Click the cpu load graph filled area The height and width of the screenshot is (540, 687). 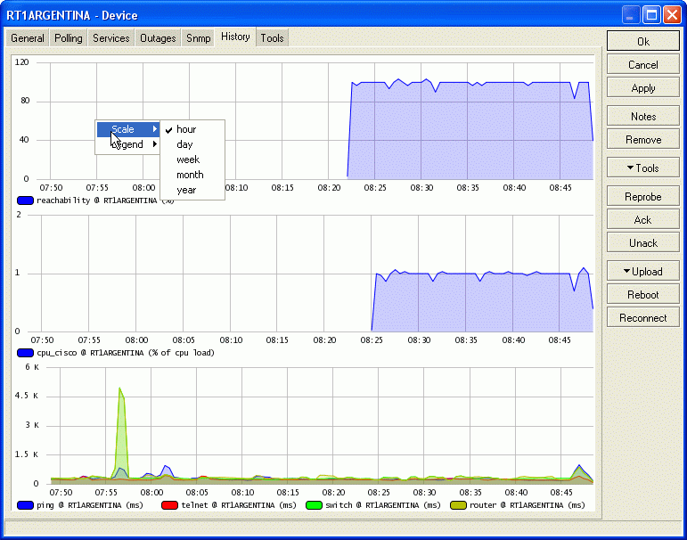[482, 302]
